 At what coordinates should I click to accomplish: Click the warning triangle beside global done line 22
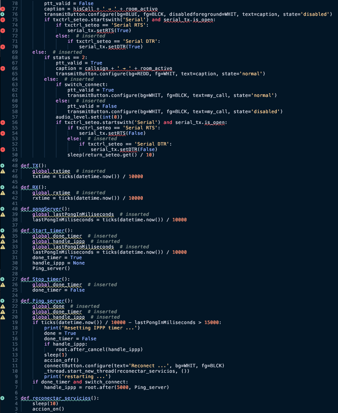[x=2, y=307]
